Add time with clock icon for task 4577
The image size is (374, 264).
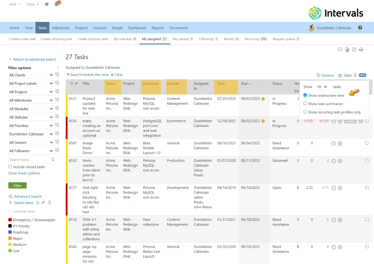tap(333, 188)
